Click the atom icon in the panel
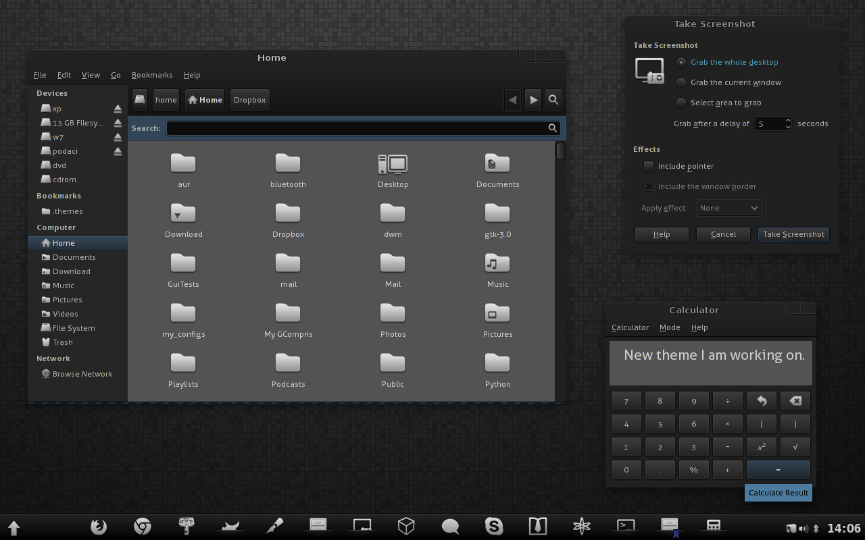865x540 pixels. tap(582, 526)
